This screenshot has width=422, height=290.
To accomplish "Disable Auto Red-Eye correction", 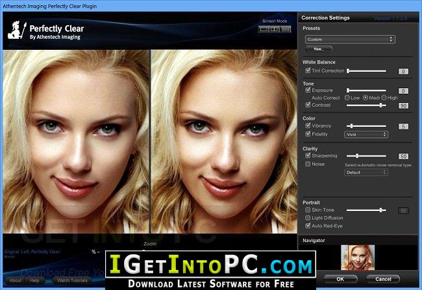I will (308, 226).
